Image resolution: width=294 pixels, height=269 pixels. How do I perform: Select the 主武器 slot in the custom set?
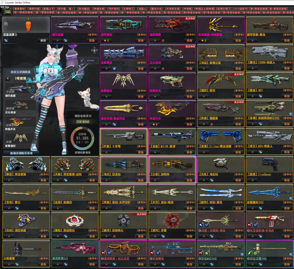tap(20, 89)
